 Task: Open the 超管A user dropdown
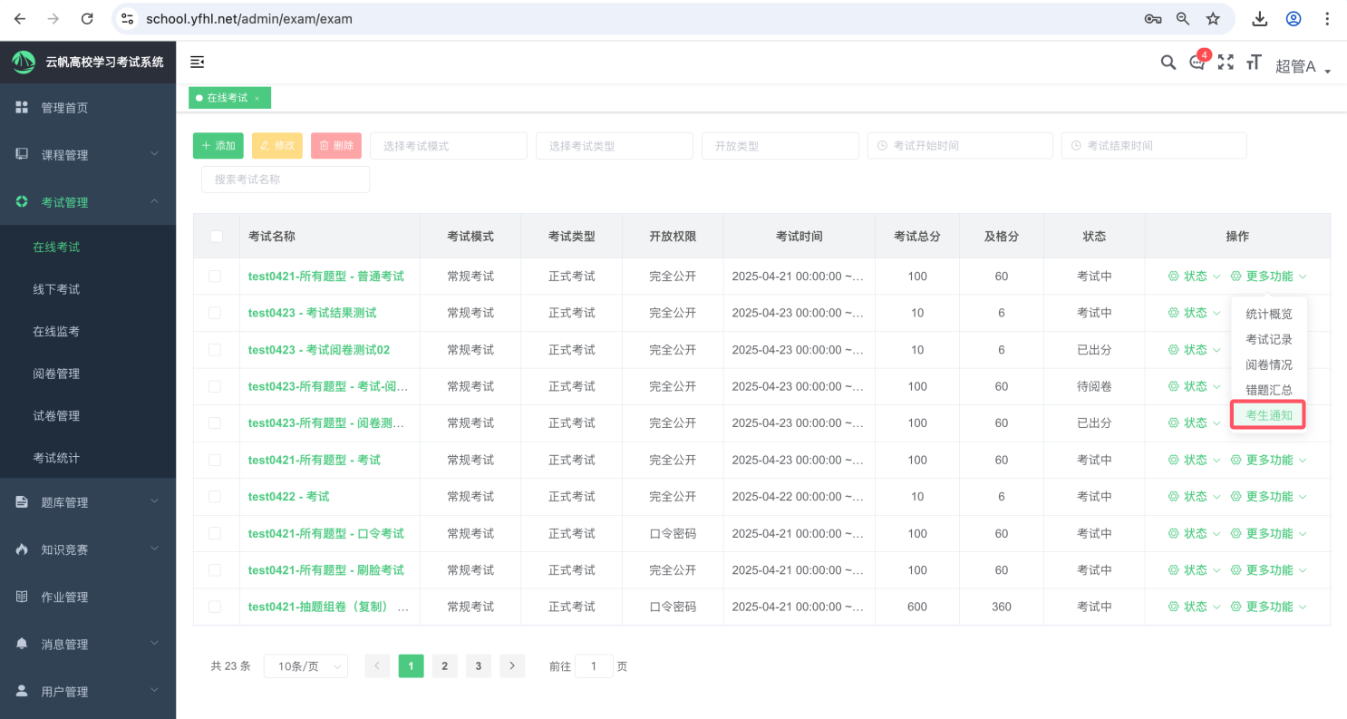click(1303, 66)
